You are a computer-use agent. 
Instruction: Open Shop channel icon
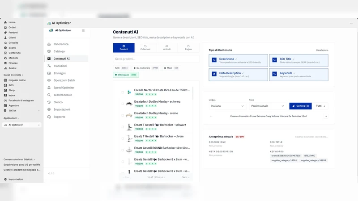click(x=5, y=90)
